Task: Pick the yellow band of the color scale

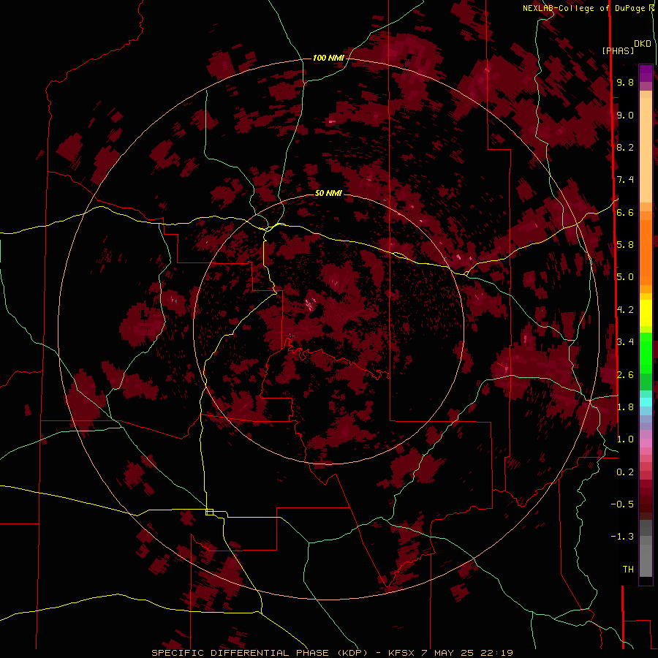Action: [x=646, y=313]
